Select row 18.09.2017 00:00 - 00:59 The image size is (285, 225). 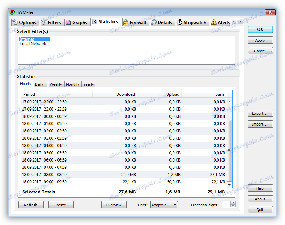point(124,116)
